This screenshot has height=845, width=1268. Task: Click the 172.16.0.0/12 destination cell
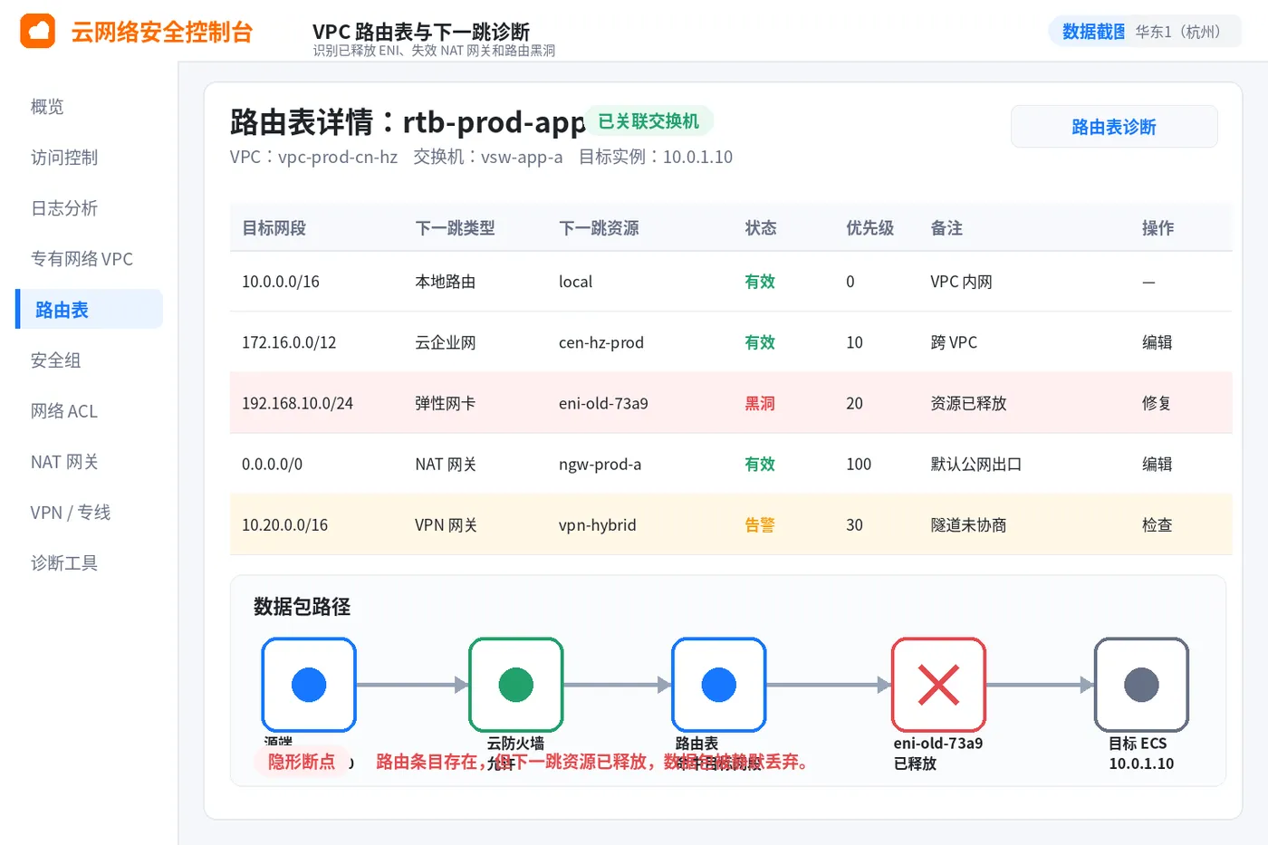[x=289, y=342]
